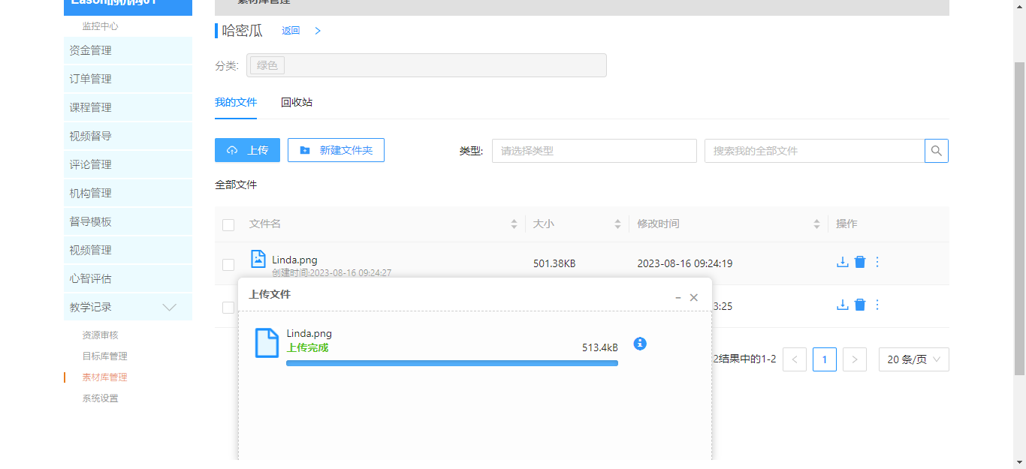
Task: Tick the checkbox for Linda.png row
Action: [228, 264]
